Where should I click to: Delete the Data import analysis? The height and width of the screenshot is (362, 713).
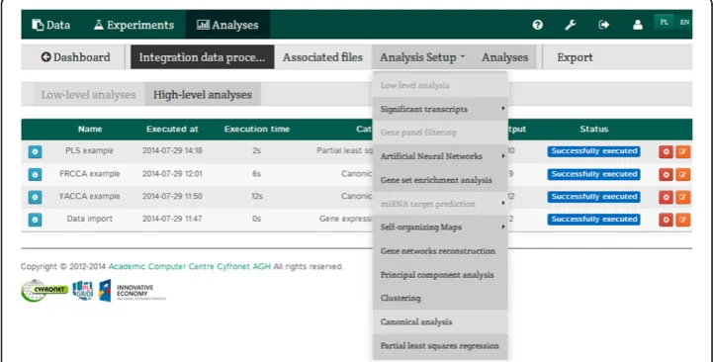tap(666, 220)
